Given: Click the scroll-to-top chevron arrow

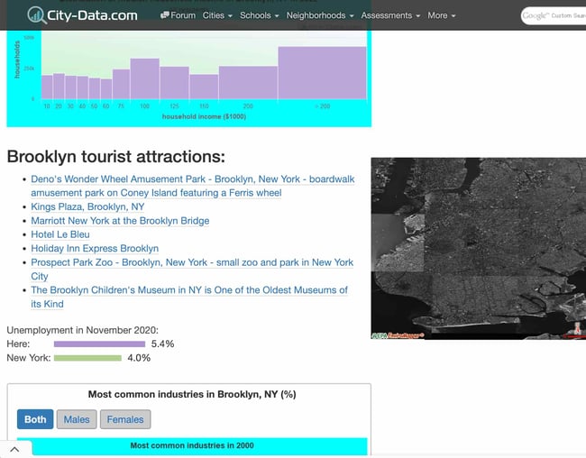Looking at the screenshot, I should point(14,449).
